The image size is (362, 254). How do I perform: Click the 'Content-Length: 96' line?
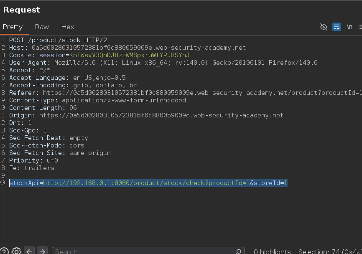point(43,108)
